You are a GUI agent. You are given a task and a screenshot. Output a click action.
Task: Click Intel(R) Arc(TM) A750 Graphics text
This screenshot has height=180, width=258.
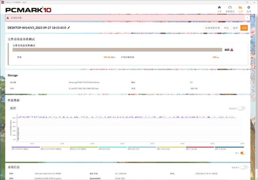tap(48, 178)
